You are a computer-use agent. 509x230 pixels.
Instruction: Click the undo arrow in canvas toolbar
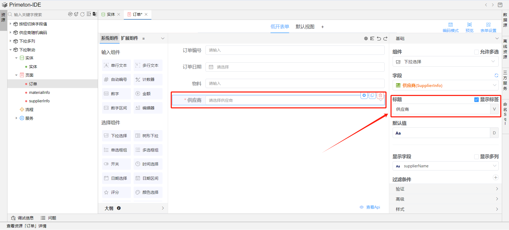pyautogui.click(x=379, y=39)
